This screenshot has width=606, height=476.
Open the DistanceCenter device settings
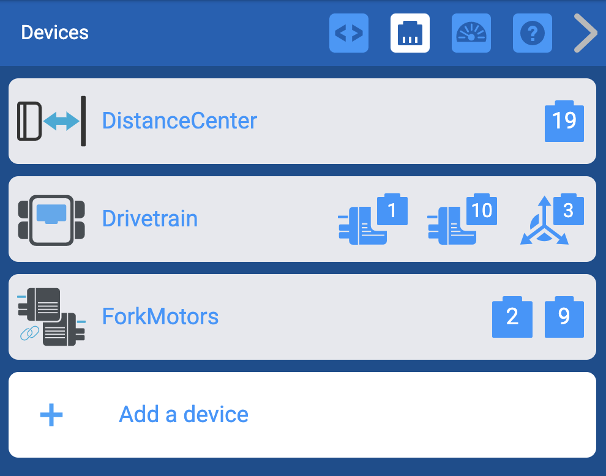[179, 121]
